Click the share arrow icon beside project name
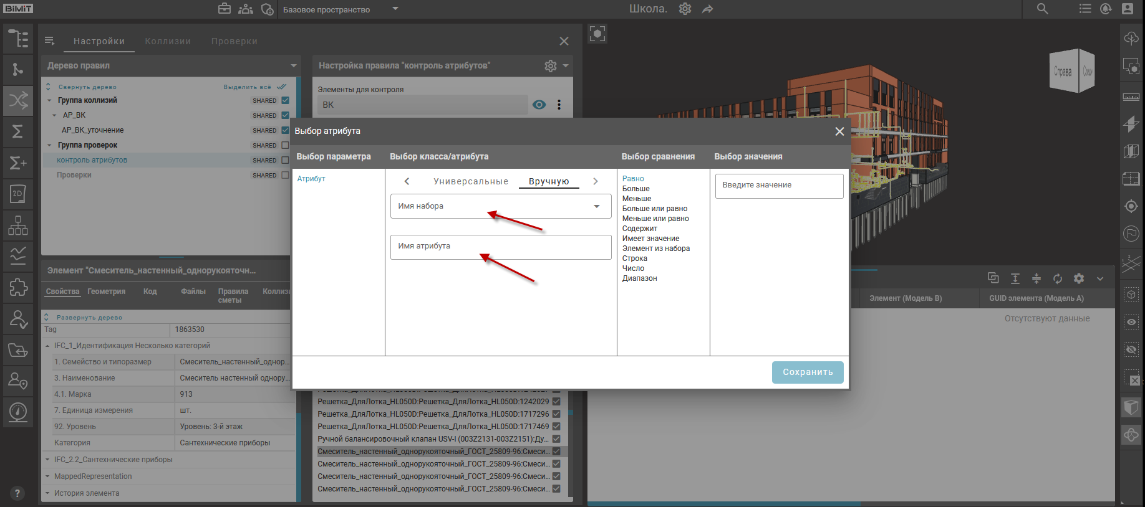 707,9
